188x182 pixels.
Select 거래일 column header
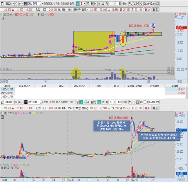pyautogui.click(x=7, y=86)
